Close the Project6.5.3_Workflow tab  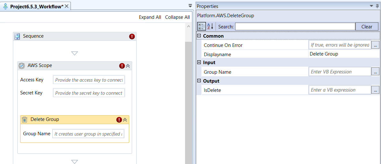[67, 6]
